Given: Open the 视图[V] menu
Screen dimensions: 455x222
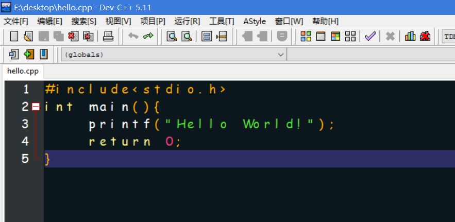Looking at the screenshot, I should (118, 21).
